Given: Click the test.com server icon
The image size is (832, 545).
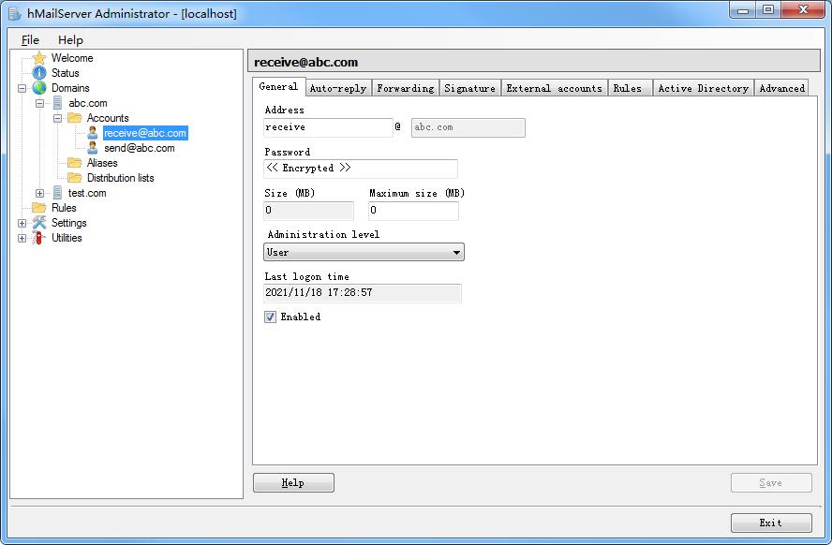Looking at the screenshot, I should pyautogui.click(x=57, y=193).
